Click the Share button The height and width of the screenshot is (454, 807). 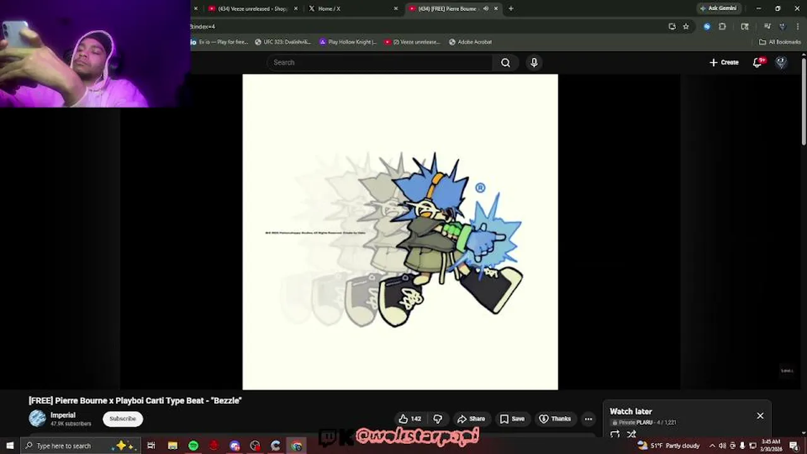pyautogui.click(x=471, y=419)
